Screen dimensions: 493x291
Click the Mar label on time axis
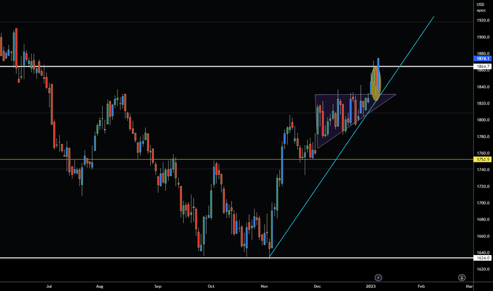[x=469, y=286]
